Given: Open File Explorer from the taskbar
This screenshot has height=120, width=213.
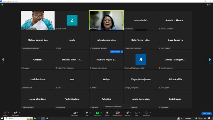Looking at the screenshot, I should click(35, 118).
